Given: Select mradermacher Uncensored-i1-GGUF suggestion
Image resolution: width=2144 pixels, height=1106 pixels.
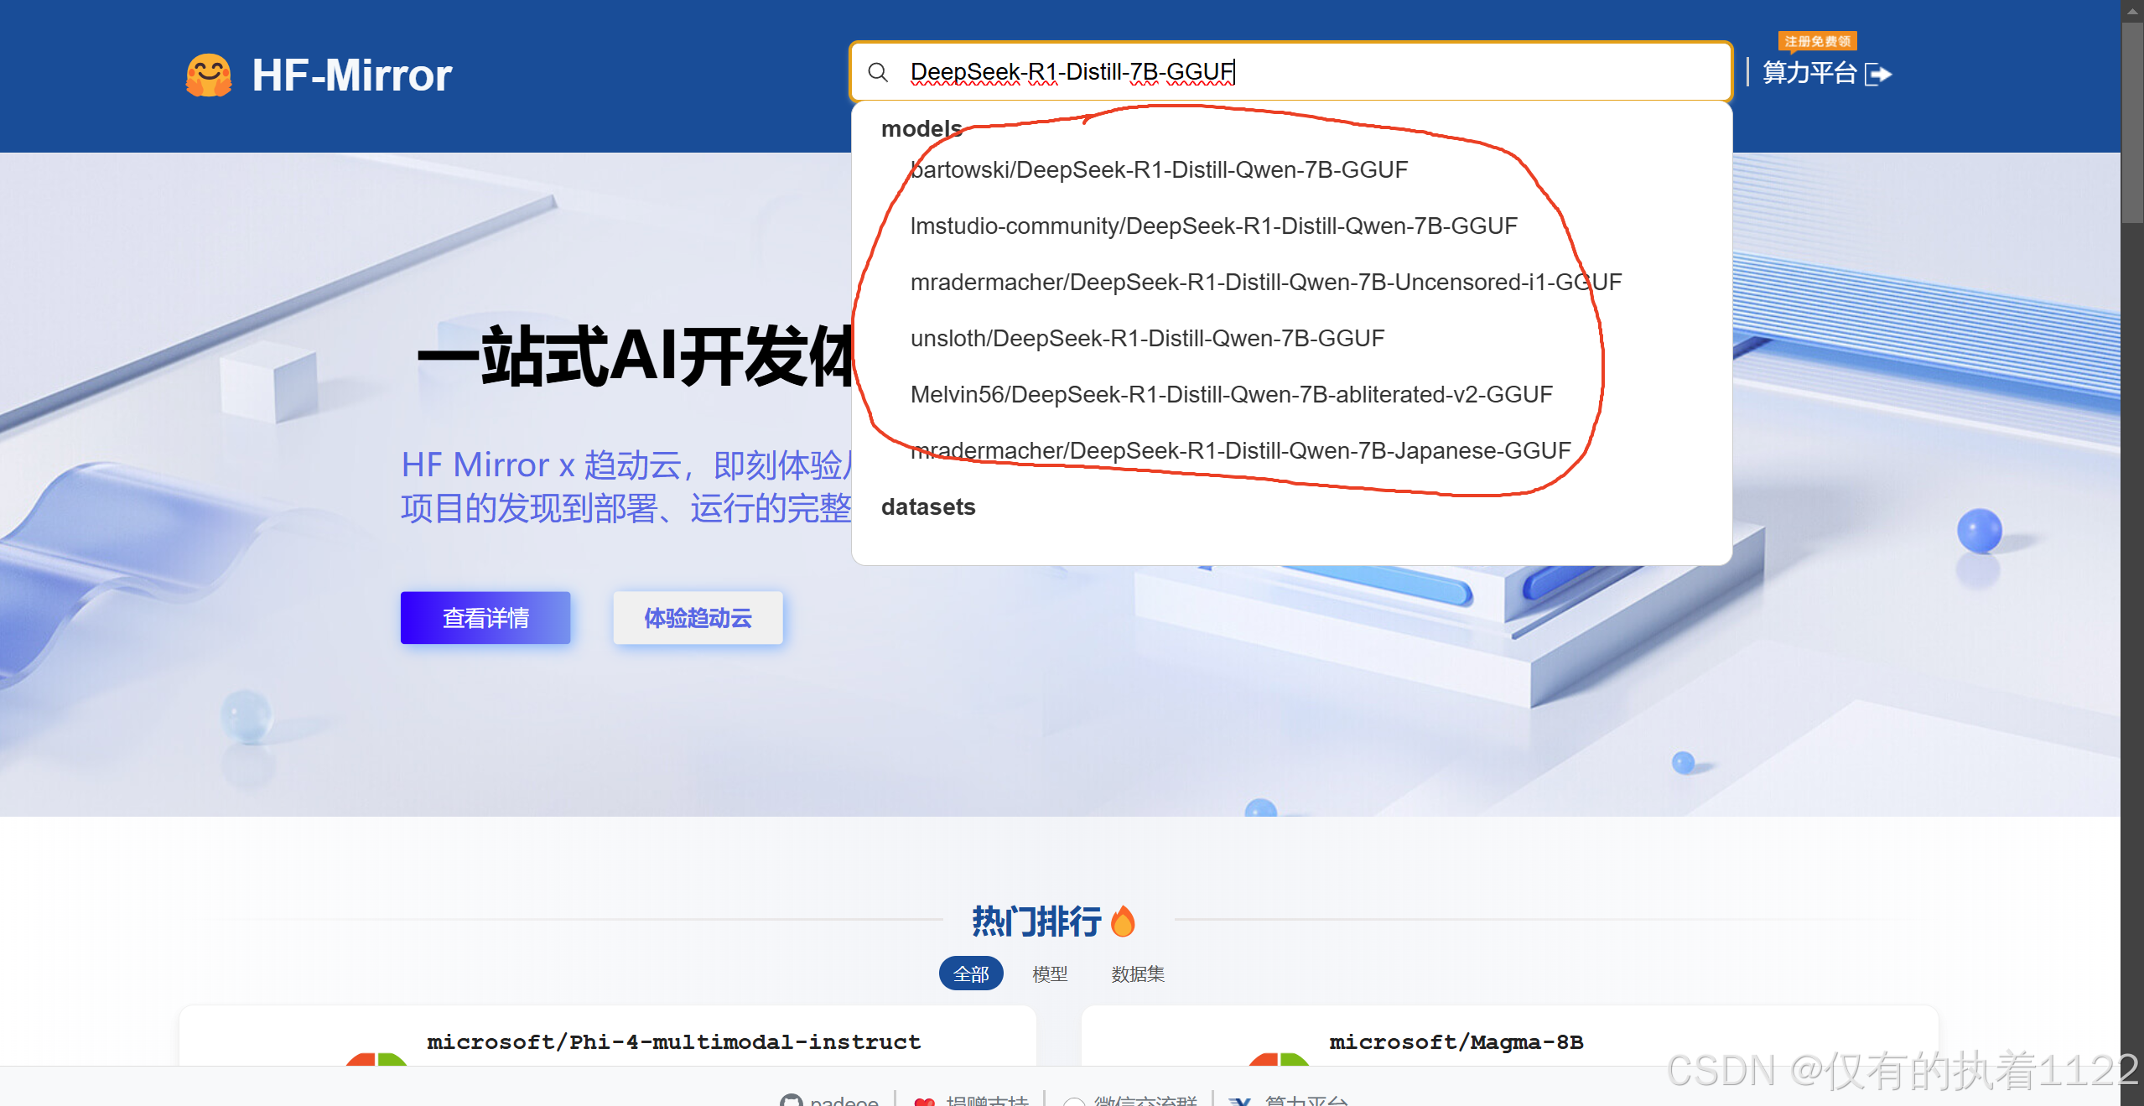Looking at the screenshot, I should click(1265, 283).
